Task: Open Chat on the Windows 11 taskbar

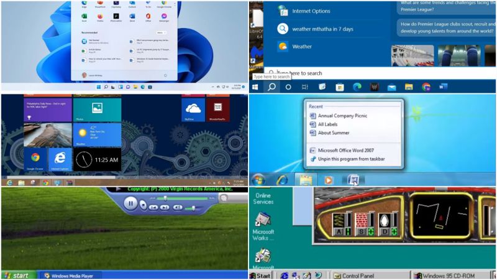Action: point(128,87)
